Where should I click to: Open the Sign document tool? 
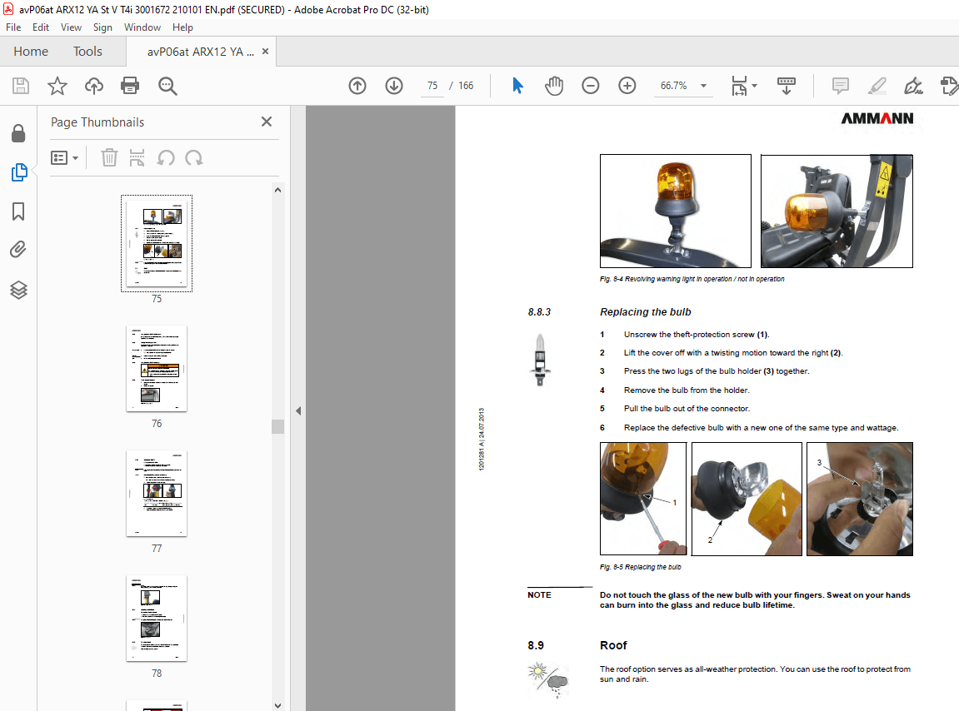913,86
